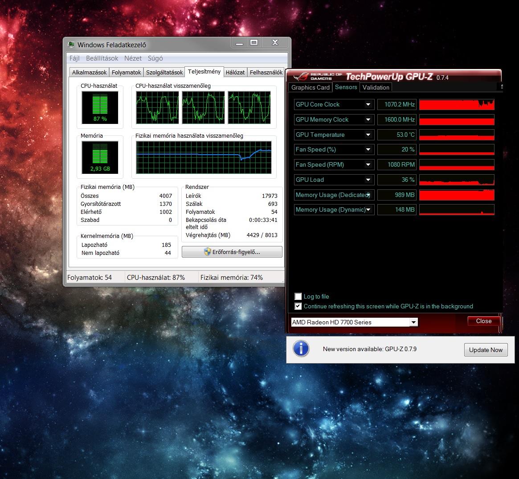519x479 pixels.
Task: Click status bar Fizikai memória: 74%
Action: click(231, 278)
